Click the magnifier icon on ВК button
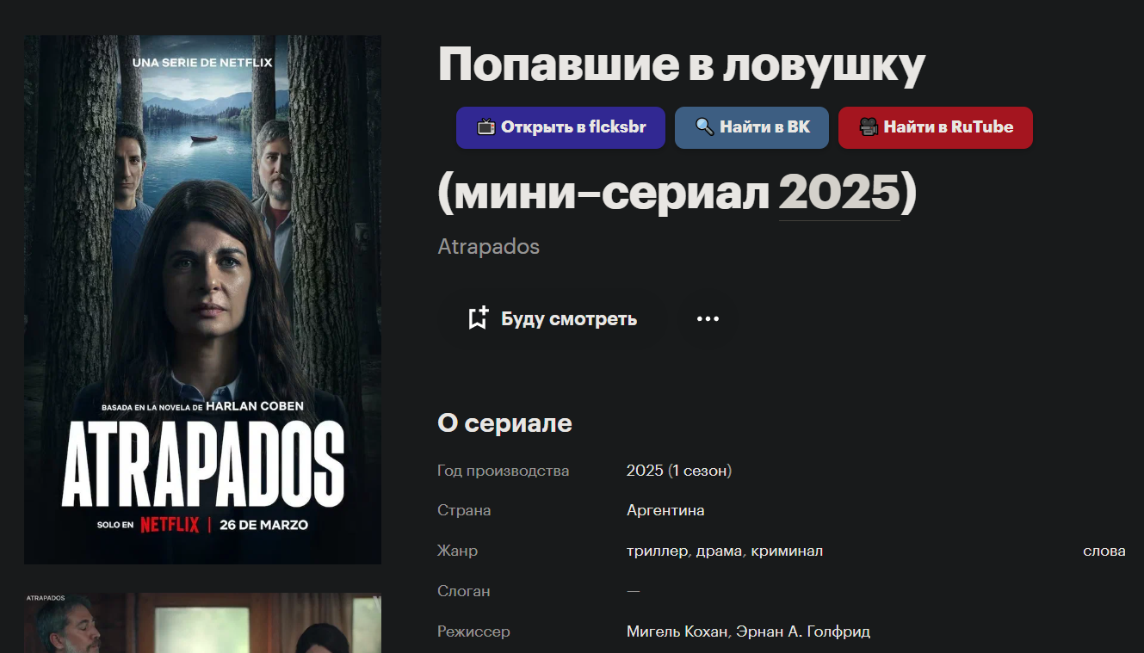1144x653 pixels. tap(705, 127)
